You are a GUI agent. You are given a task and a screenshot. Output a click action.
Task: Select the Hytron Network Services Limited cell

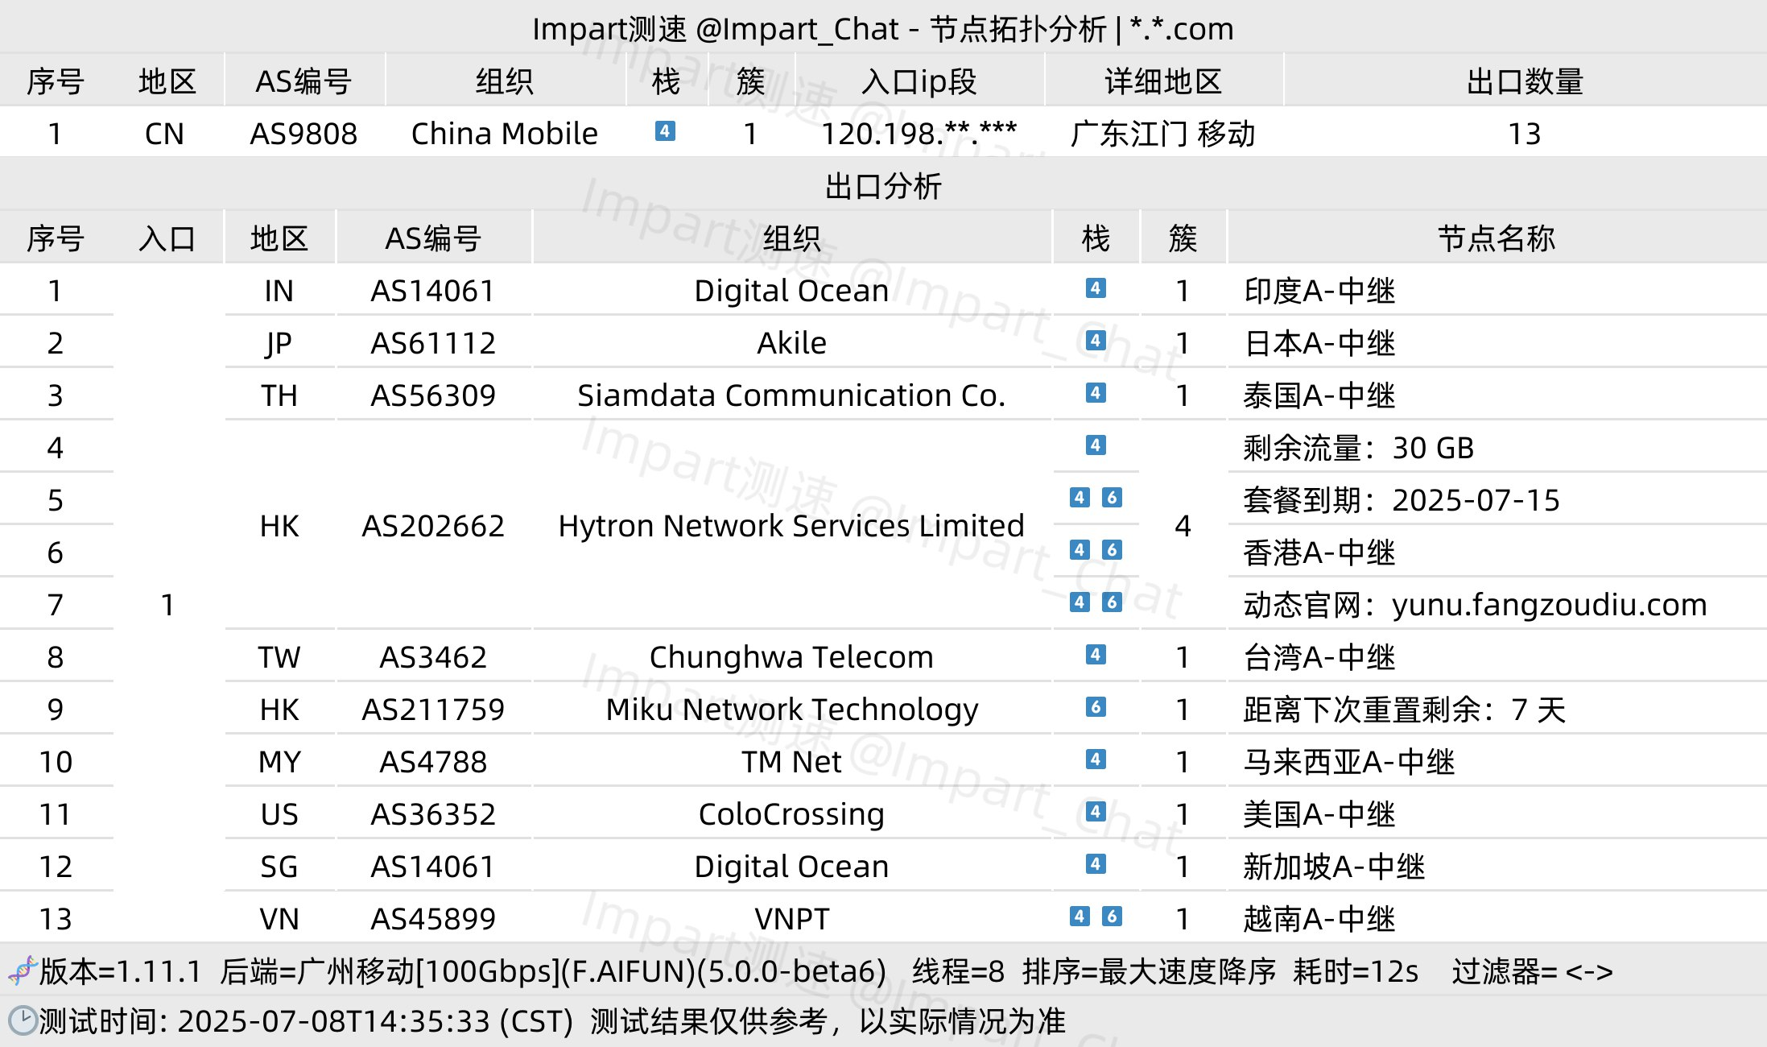click(x=791, y=526)
